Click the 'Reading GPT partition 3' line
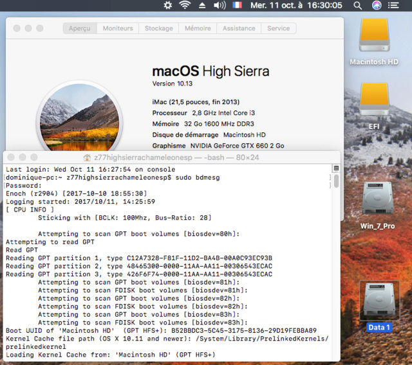 click(x=139, y=274)
